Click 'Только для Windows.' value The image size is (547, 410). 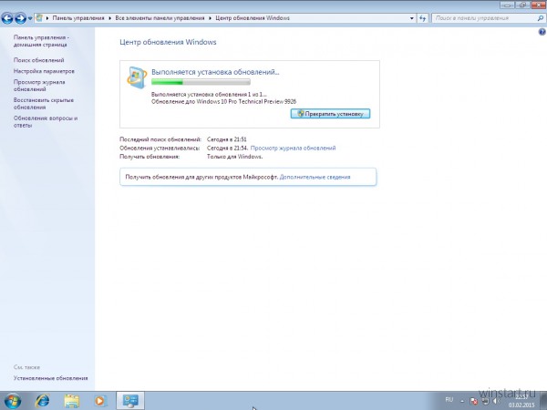click(235, 157)
